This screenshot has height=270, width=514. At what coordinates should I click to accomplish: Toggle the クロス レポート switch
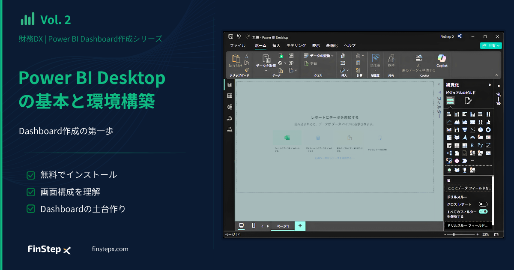pyautogui.click(x=483, y=204)
